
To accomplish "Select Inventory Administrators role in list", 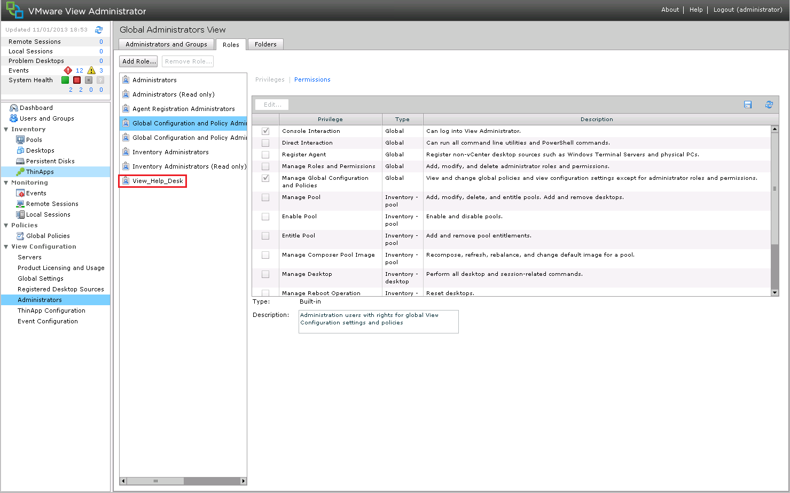I will (x=170, y=152).
